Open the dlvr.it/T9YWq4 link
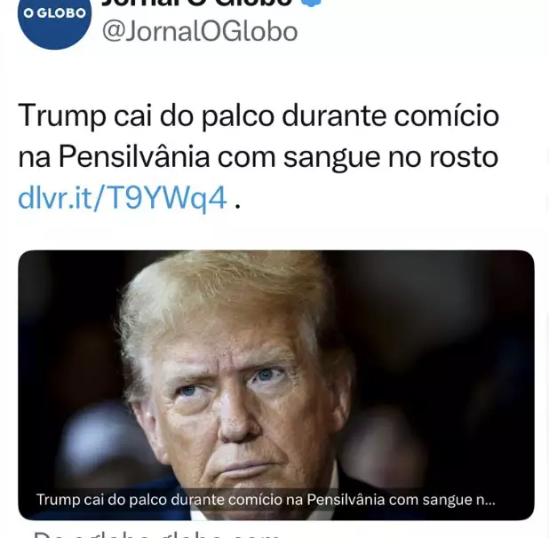The height and width of the screenshot is (538, 549). (x=123, y=198)
